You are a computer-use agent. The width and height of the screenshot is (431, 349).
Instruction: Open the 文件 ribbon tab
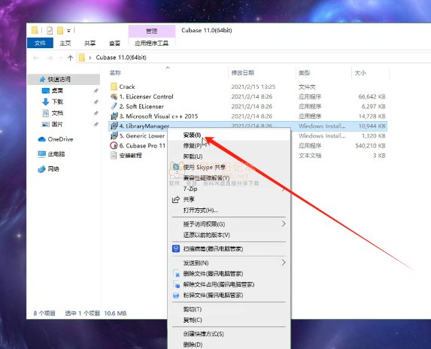coord(40,43)
